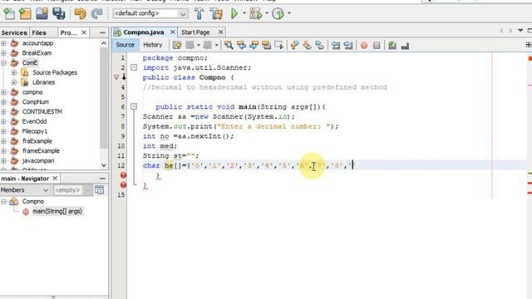The height and width of the screenshot is (299, 532).
Task: Click the Shift Line Right icon
Action: (x=348, y=45)
